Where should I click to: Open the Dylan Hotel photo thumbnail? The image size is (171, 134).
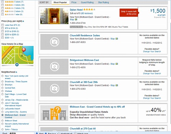click(x=54, y=16)
